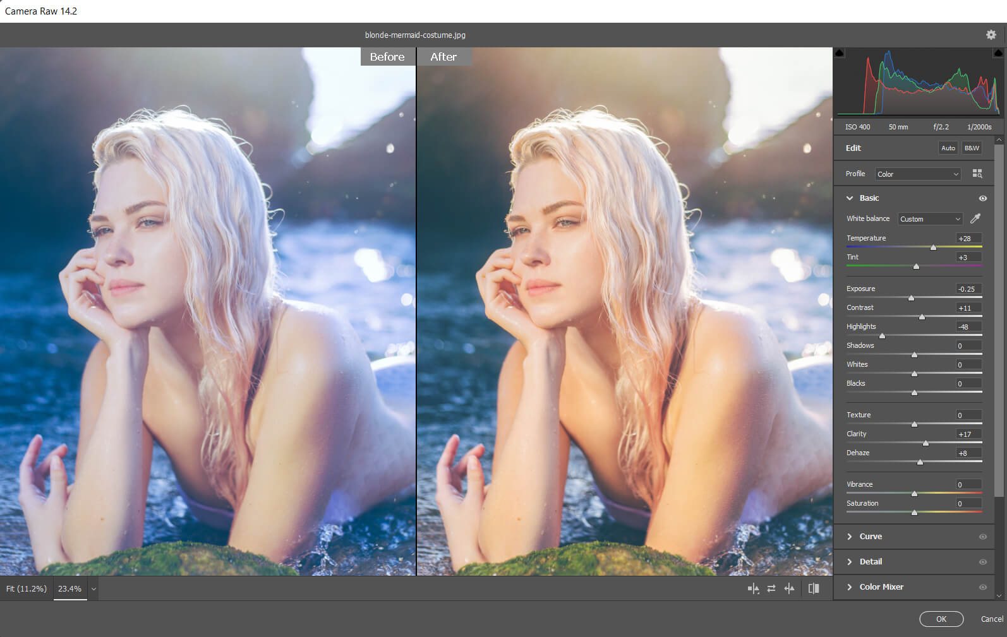Toggle the split before/after preview icon
The width and height of the screenshot is (1007, 637).
814,588
